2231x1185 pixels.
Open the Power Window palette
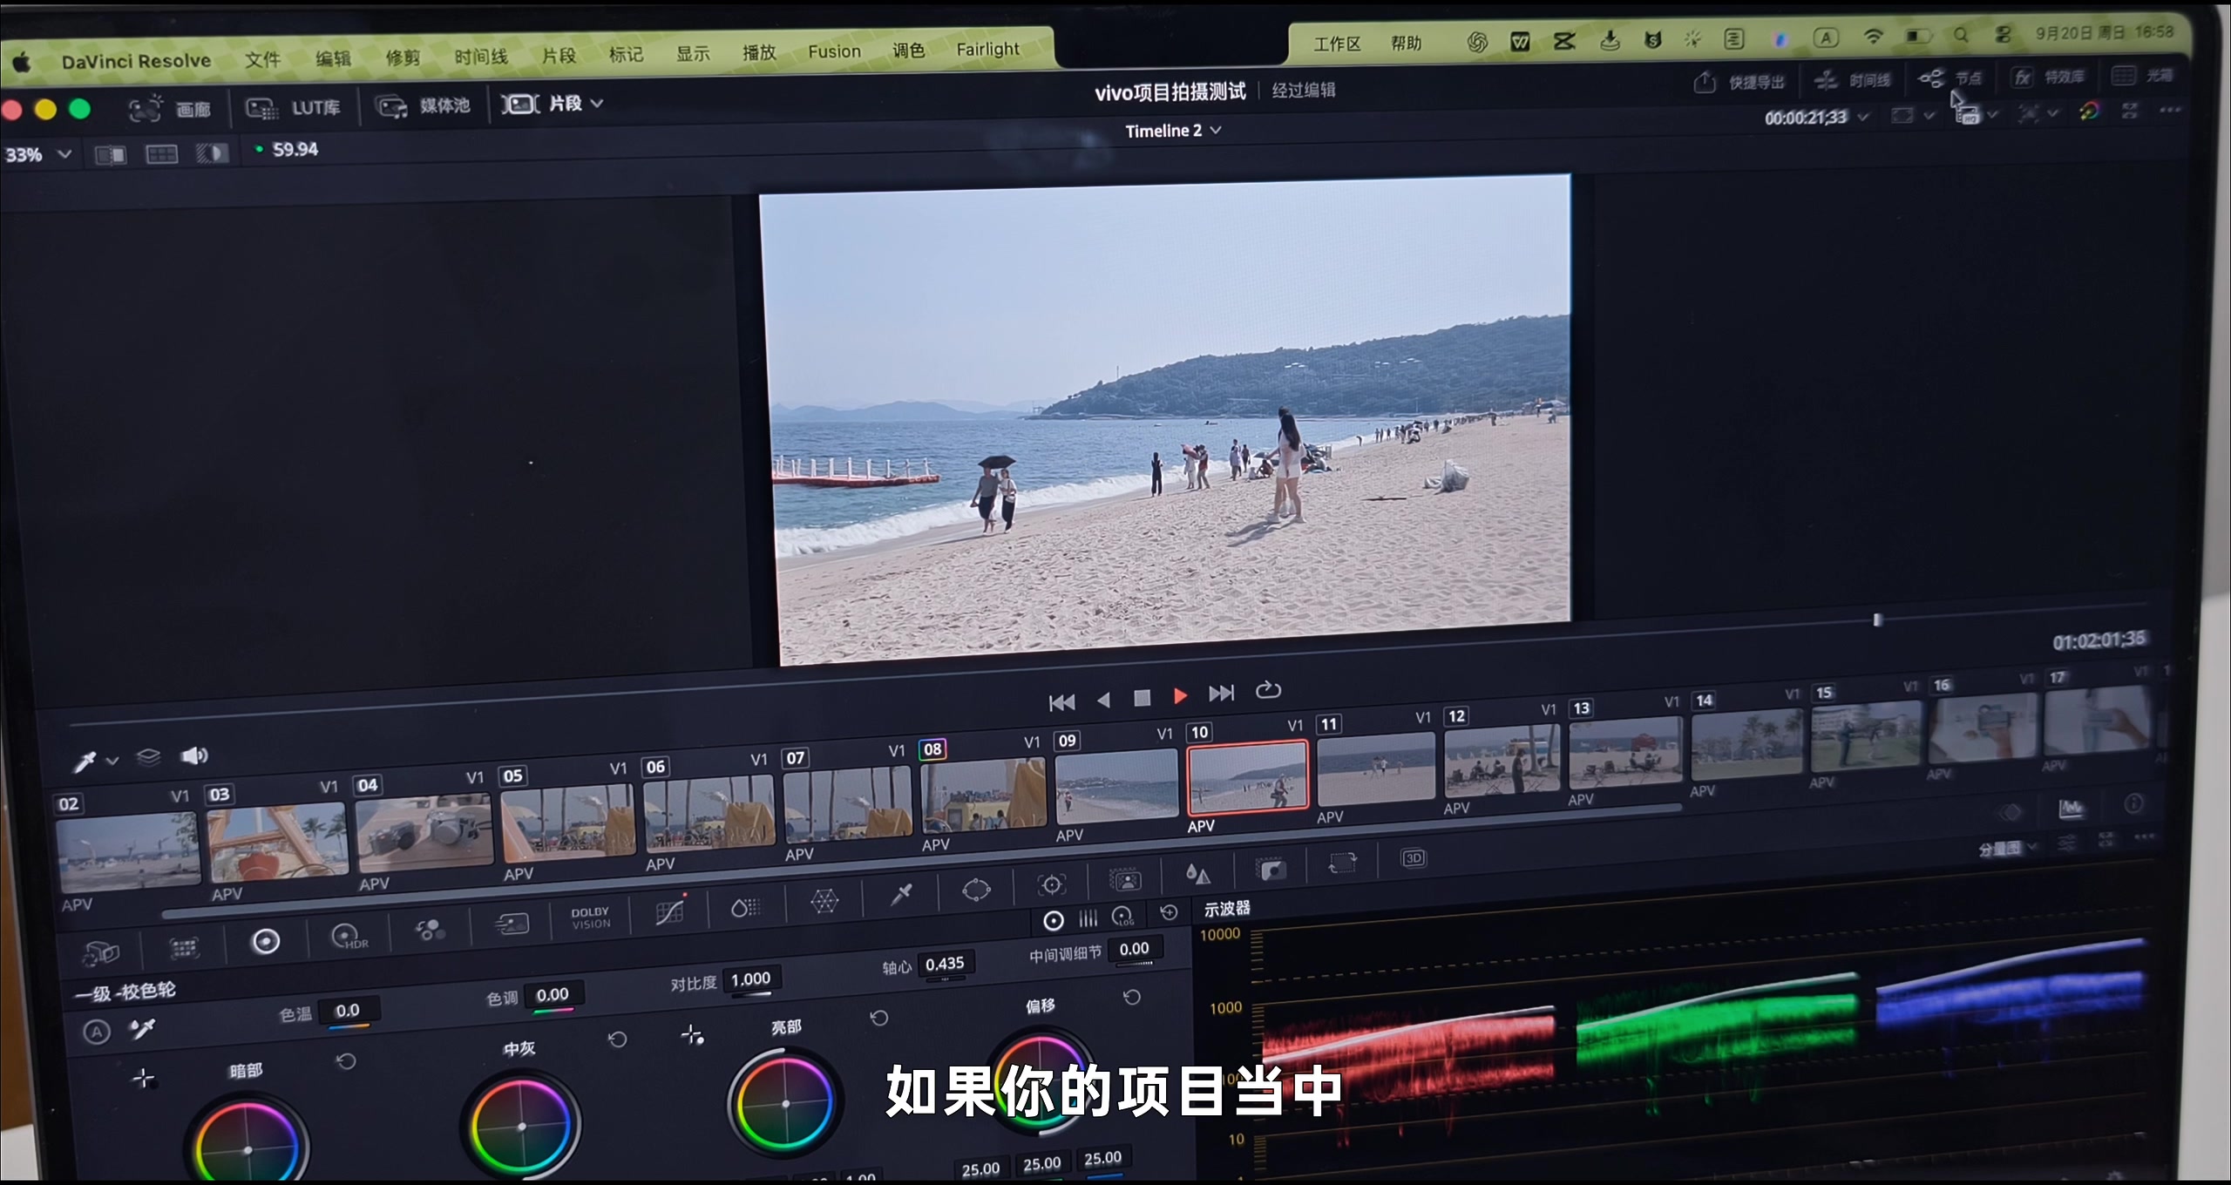(976, 890)
